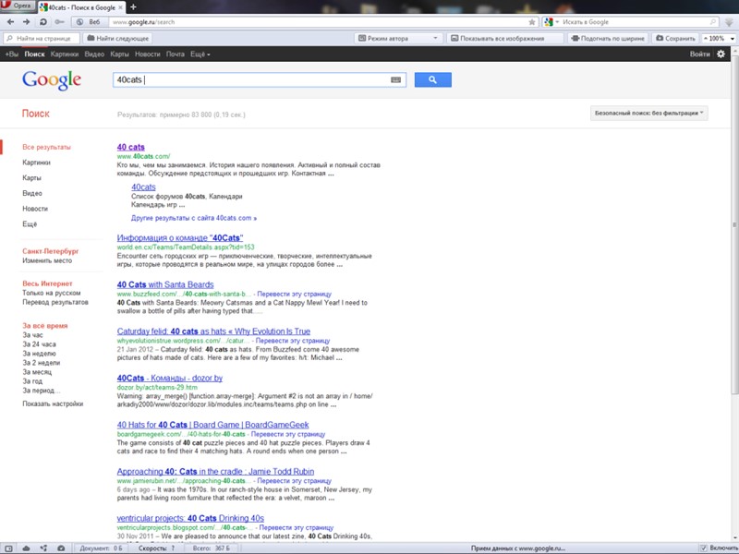Filter results За 24 часа
Viewport: 739px width, 554px height.
click(39, 344)
